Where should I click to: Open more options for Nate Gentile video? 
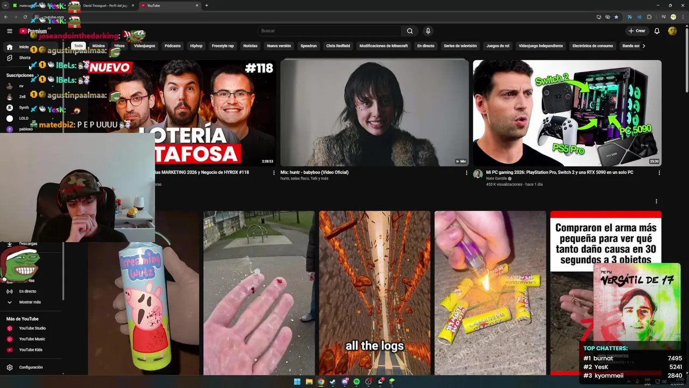[x=659, y=173]
